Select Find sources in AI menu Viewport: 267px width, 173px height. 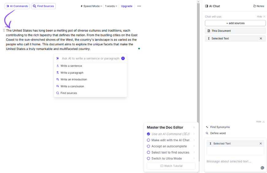click(90, 93)
